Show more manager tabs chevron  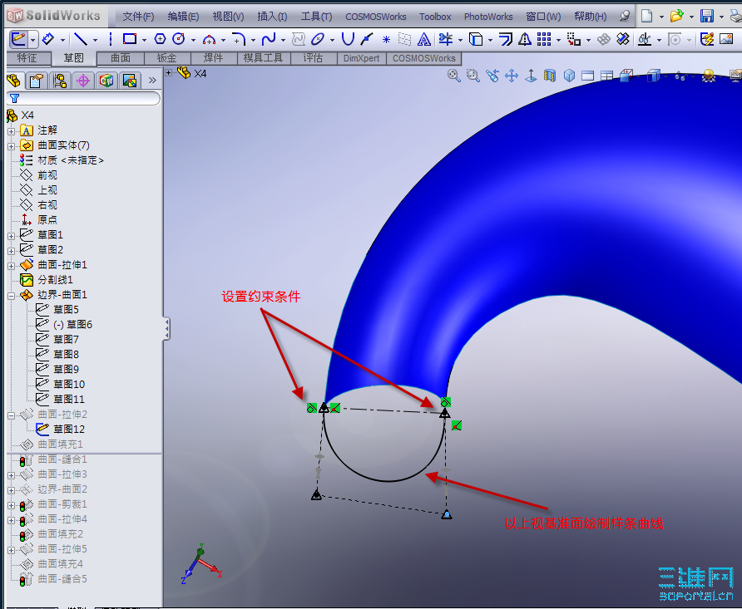[152, 81]
